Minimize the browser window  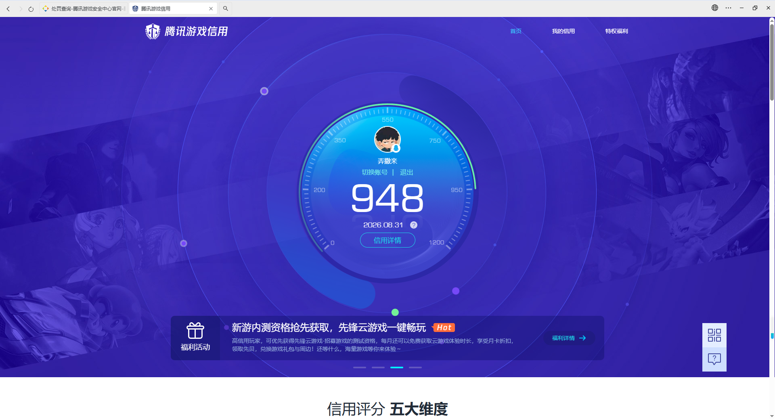(x=741, y=8)
